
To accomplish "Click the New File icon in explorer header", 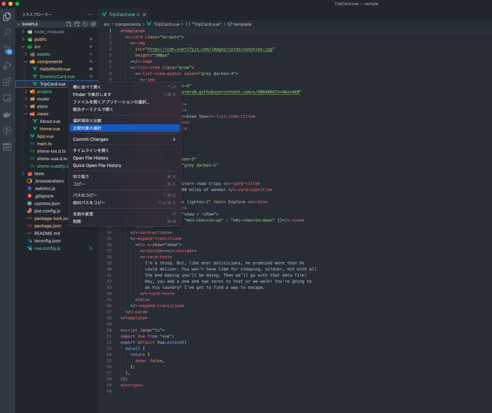I will [x=70, y=24].
